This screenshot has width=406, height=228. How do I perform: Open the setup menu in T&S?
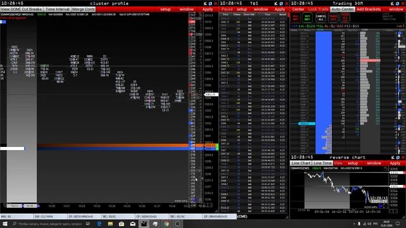coord(242,9)
